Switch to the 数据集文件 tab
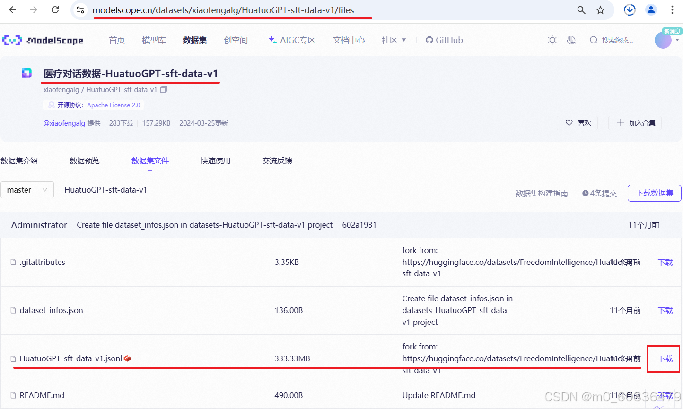The height and width of the screenshot is (409, 683). pyautogui.click(x=150, y=161)
